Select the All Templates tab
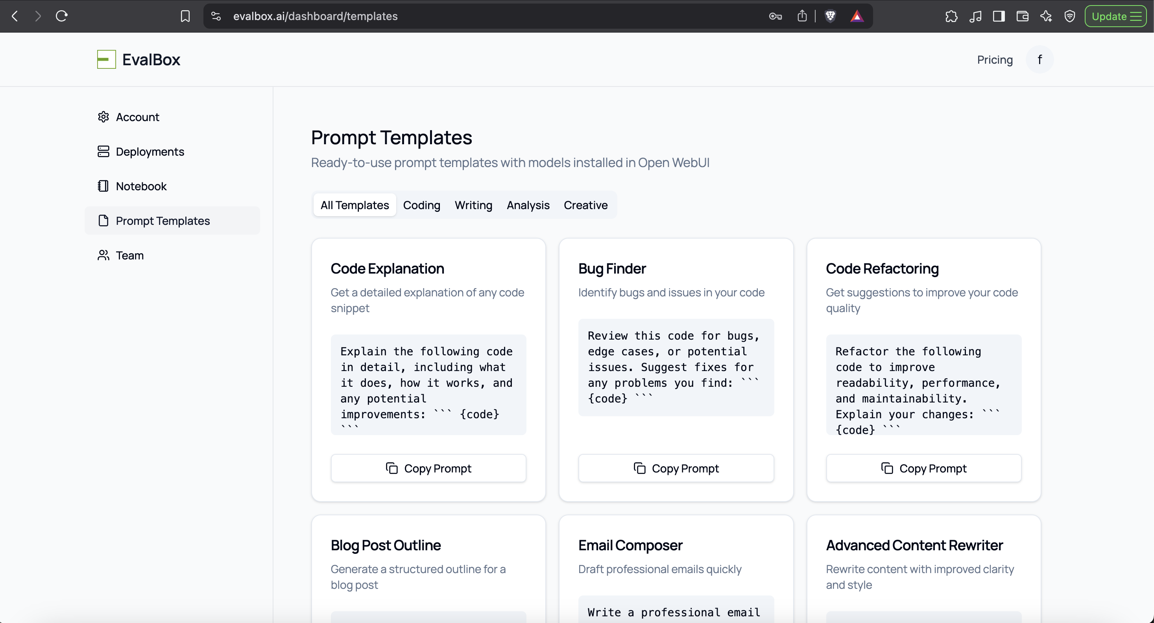Viewport: 1154px width, 623px height. pyautogui.click(x=355, y=205)
